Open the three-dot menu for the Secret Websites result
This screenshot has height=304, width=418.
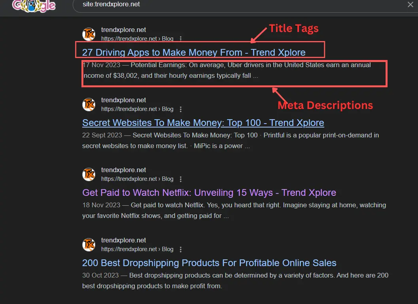pos(180,109)
